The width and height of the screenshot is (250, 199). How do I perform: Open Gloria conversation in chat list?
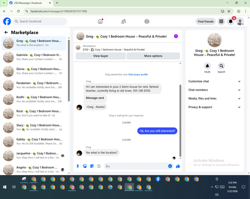33,71
